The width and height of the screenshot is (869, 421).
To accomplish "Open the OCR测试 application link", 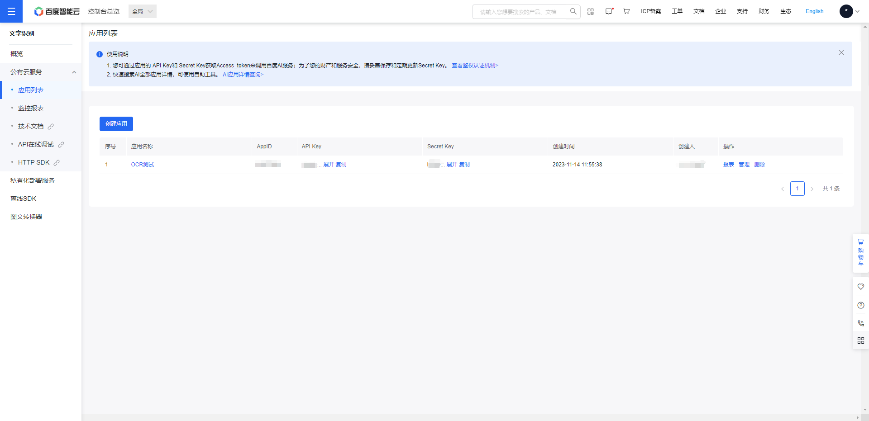I will click(143, 165).
